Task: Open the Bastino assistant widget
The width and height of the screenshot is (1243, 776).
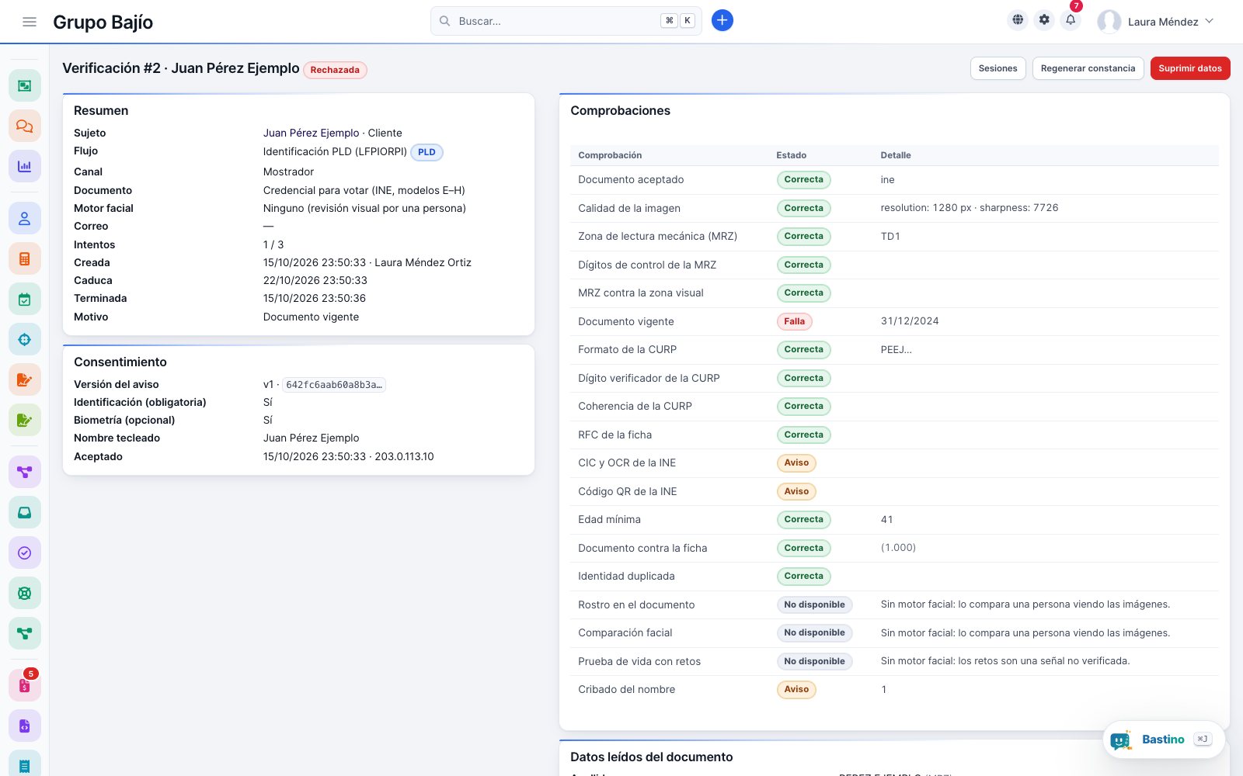Action: [1164, 740]
